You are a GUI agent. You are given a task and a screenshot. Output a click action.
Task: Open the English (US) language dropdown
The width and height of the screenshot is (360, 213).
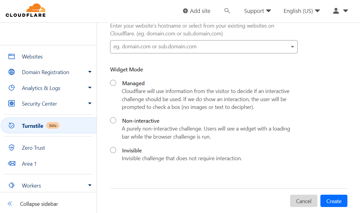[x=301, y=11]
